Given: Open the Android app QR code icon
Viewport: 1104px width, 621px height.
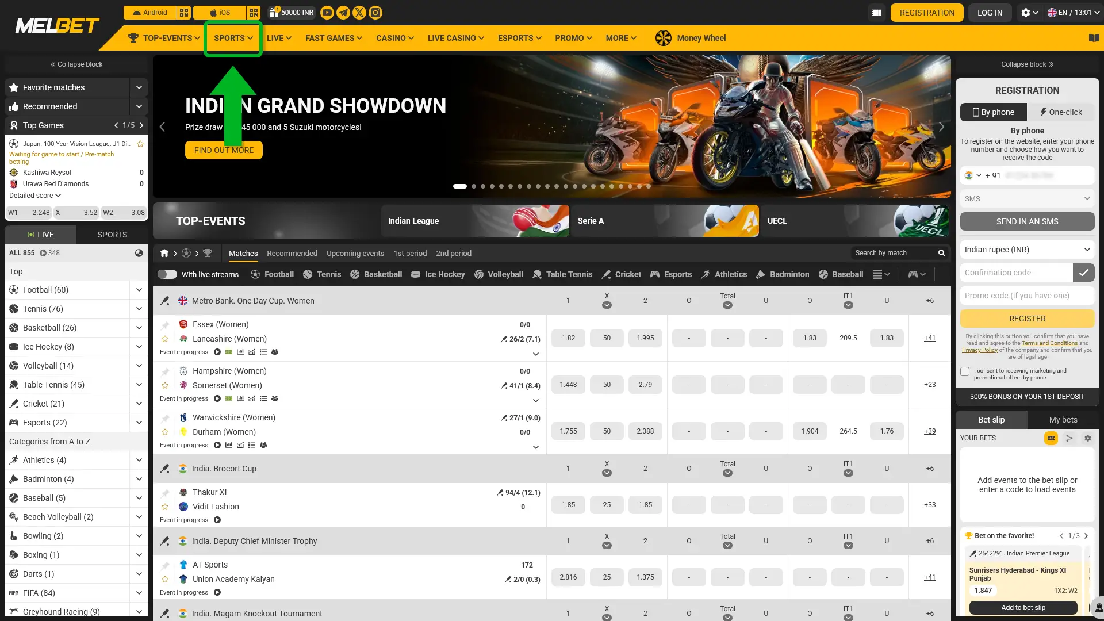Looking at the screenshot, I should coord(184,13).
